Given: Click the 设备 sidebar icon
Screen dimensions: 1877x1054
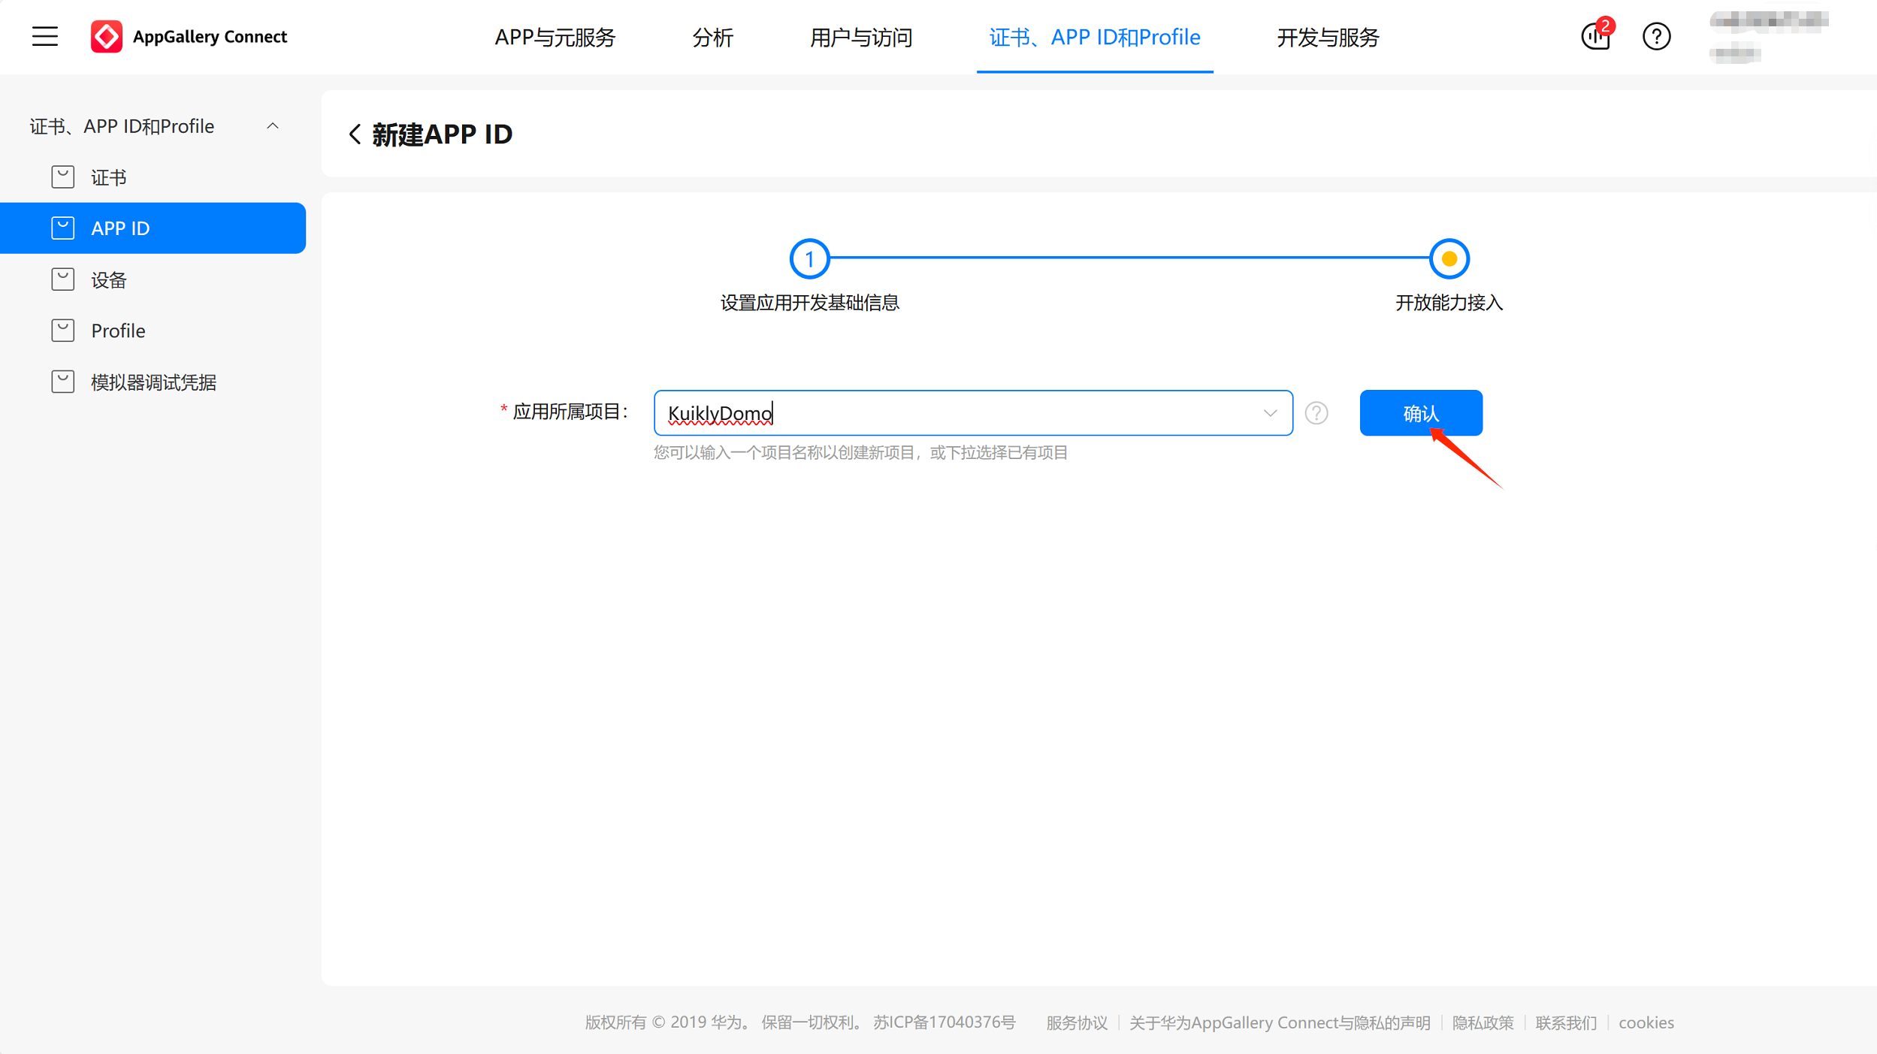Looking at the screenshot, I should pos(63,280).
